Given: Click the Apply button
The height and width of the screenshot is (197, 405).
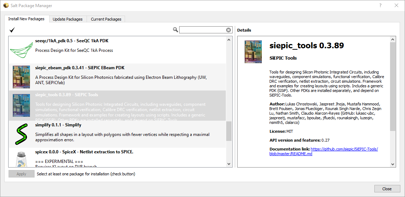Looking at the screenshot, I should click(x=21, y=174).
